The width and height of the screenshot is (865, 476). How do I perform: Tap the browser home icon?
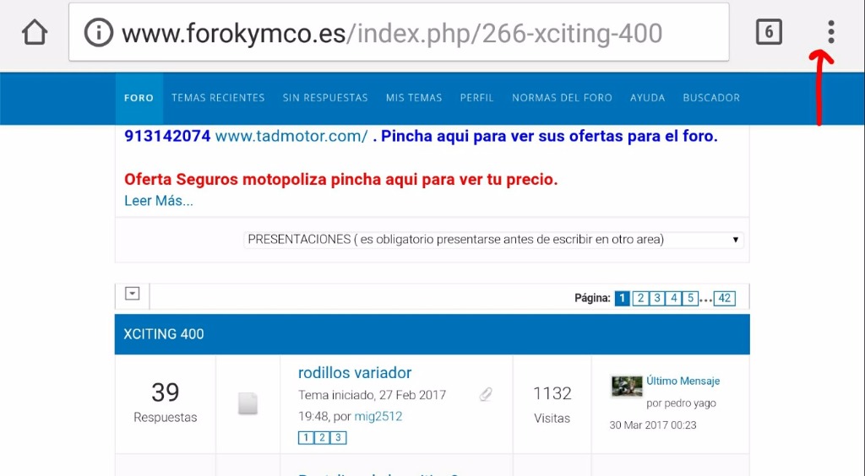[35, 33]
